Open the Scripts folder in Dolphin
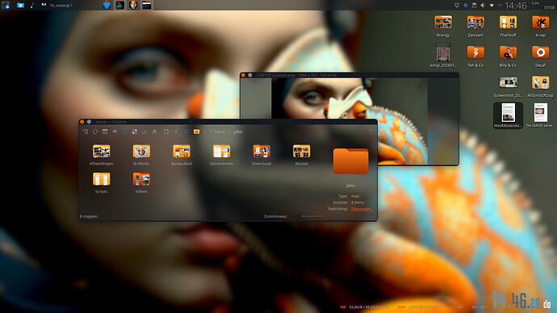 pos(101,182)
